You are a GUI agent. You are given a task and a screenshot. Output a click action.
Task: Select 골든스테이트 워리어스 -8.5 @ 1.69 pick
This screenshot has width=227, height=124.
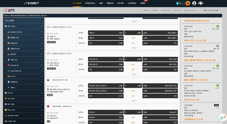pyautogui.click(x=200, y=60)
